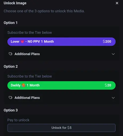Select the Unlock for $5 button
Image resolution: width=123 pixels, height=136 pixels.
[x=61, y=128]
